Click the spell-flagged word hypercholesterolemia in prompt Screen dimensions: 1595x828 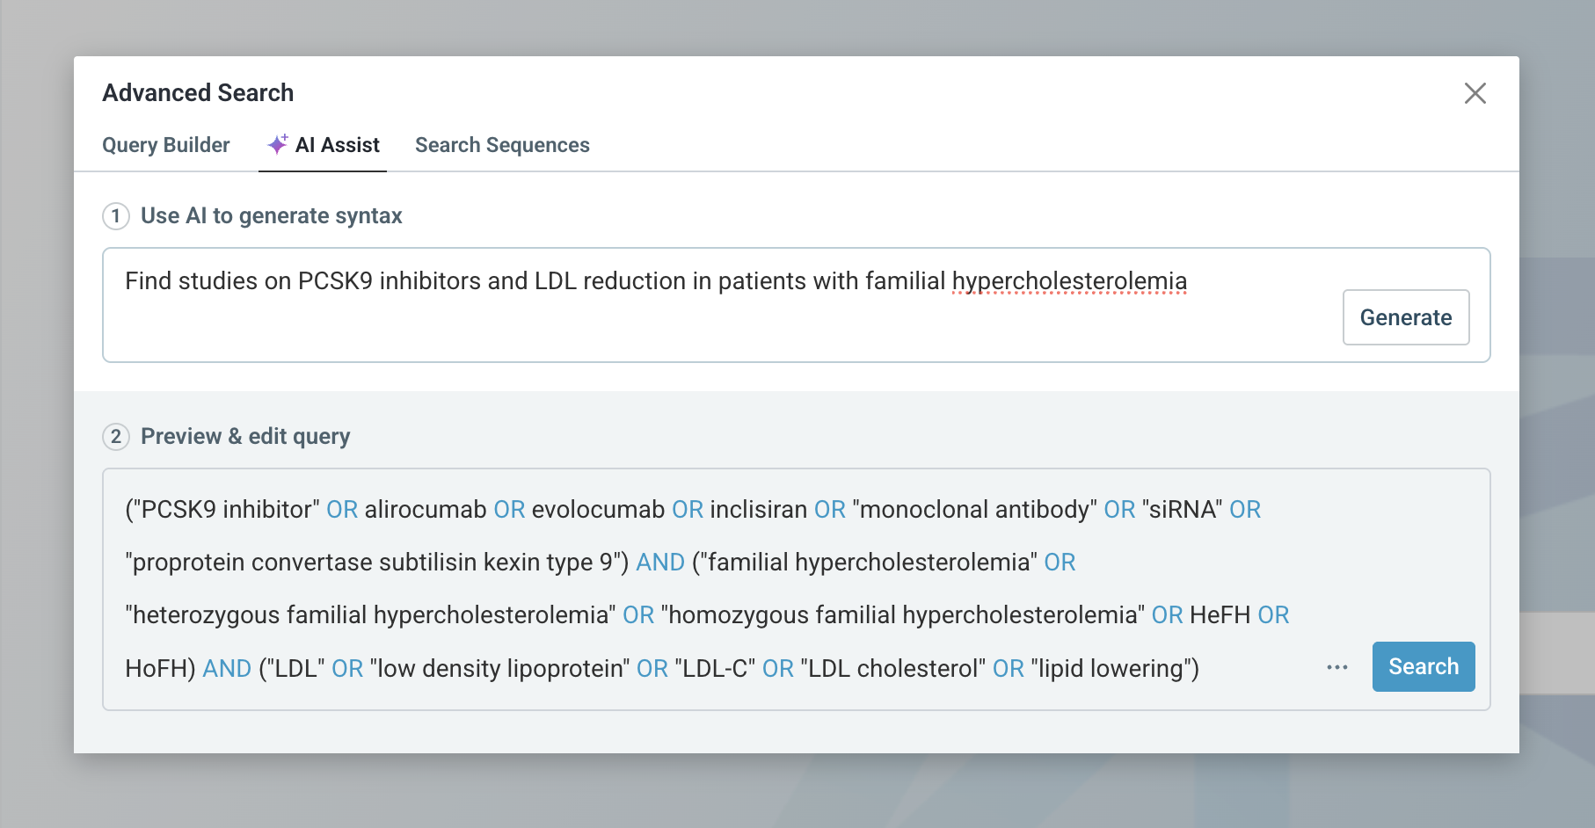(x=1069, y=281)
